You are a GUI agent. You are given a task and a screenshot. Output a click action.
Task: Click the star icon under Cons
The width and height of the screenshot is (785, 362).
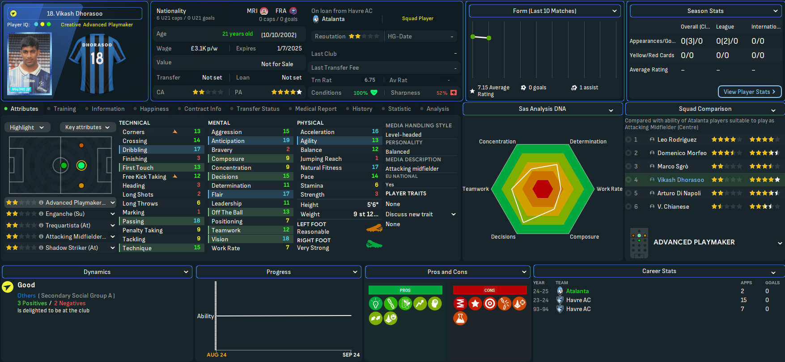pos(475,304)
